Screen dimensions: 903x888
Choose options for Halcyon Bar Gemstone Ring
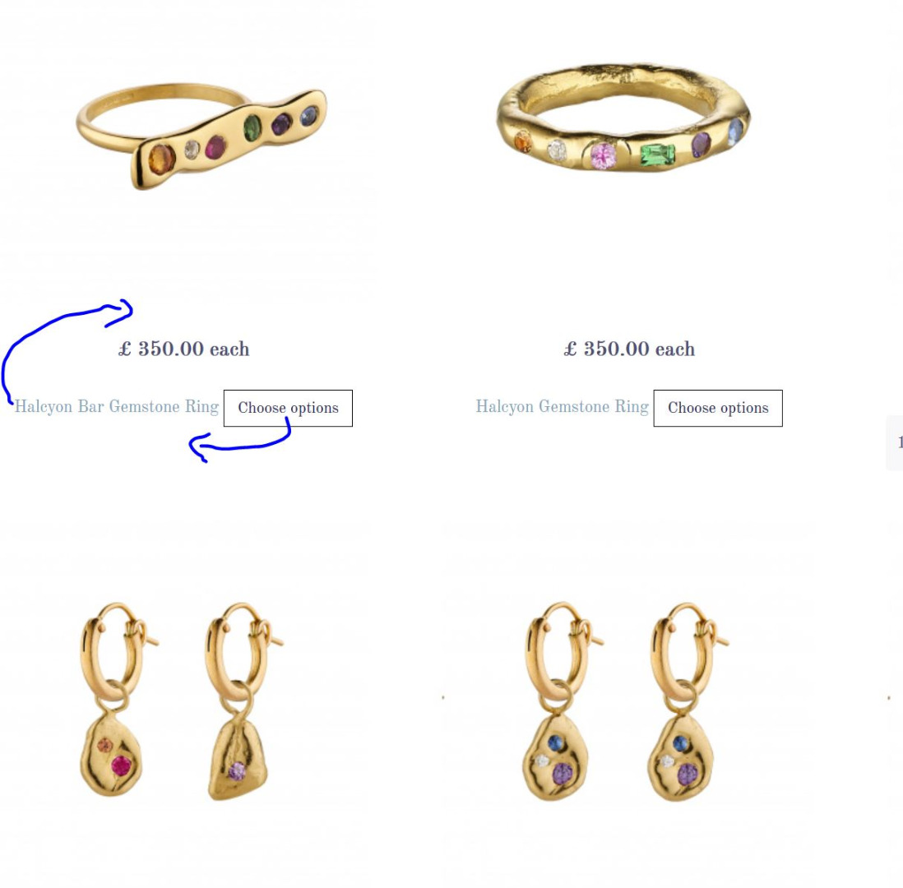(288, 409)
